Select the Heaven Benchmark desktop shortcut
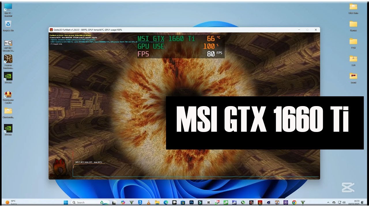 pyautogui.click(x=8, y=62)
